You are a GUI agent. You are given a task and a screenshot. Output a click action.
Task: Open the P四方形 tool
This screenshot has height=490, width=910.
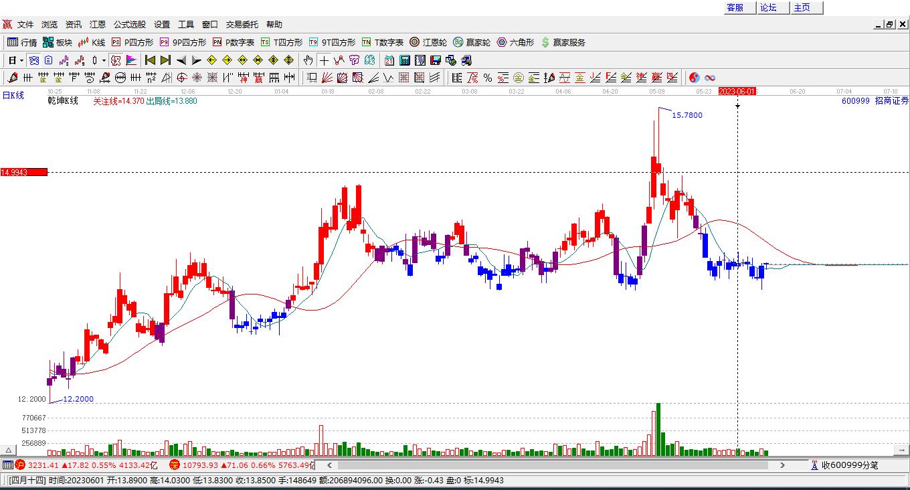[132, 42]
